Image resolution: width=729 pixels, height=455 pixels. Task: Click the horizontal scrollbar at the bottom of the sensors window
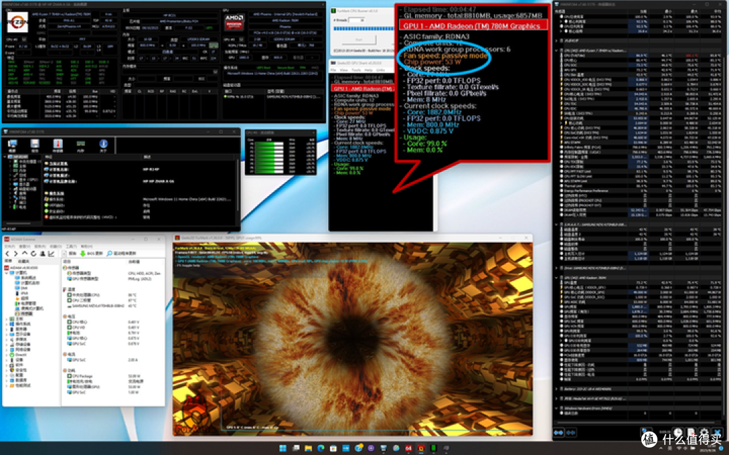[x=636, y=423]
